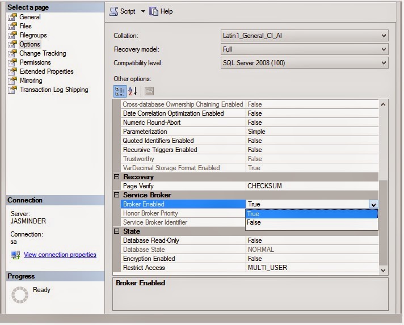
Task: Click the Script button label
Action: pyautogui.click(x=128, y=11)
